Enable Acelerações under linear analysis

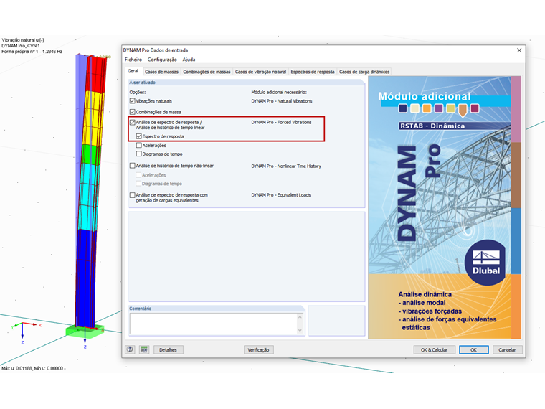(x=139, y=146)
